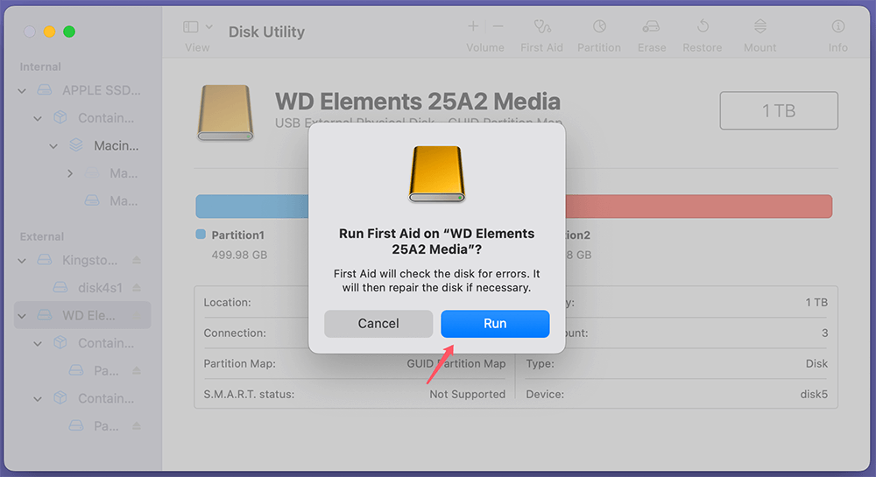Open the Partition pie icon

pyautogui.click(x=599, y=26)
